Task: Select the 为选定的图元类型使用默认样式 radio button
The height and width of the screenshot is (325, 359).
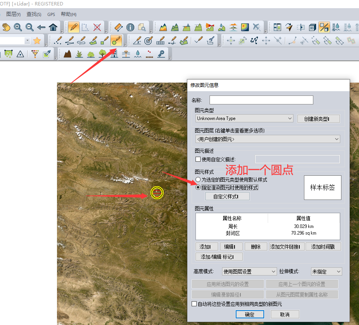Action: point(198,179)
